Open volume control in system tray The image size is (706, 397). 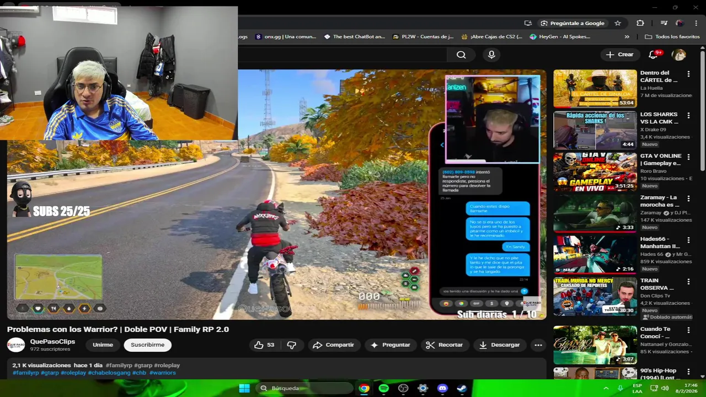point(665,388)
